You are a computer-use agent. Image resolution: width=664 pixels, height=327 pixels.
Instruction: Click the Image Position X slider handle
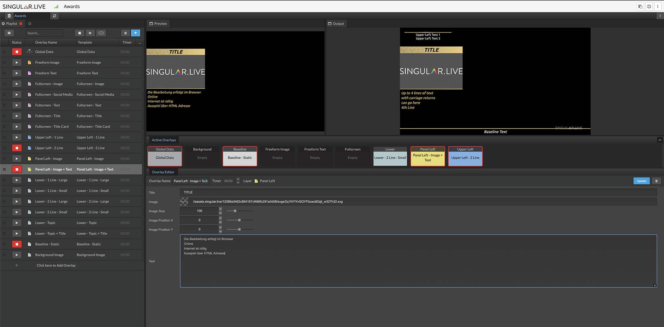239,220
